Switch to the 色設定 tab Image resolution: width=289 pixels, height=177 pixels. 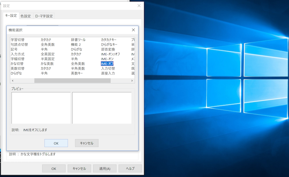point(26,16)
